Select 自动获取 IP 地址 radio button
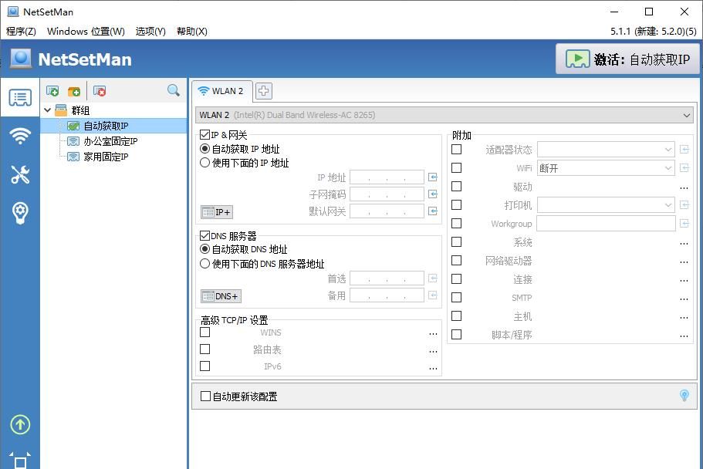This screenshot has height=469, width=703. (205, 148)
